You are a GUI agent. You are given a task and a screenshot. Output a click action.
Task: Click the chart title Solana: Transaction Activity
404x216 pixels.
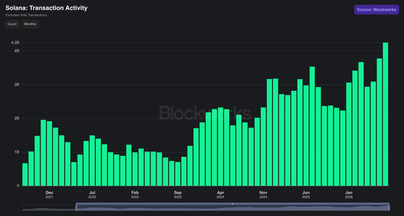46,8
